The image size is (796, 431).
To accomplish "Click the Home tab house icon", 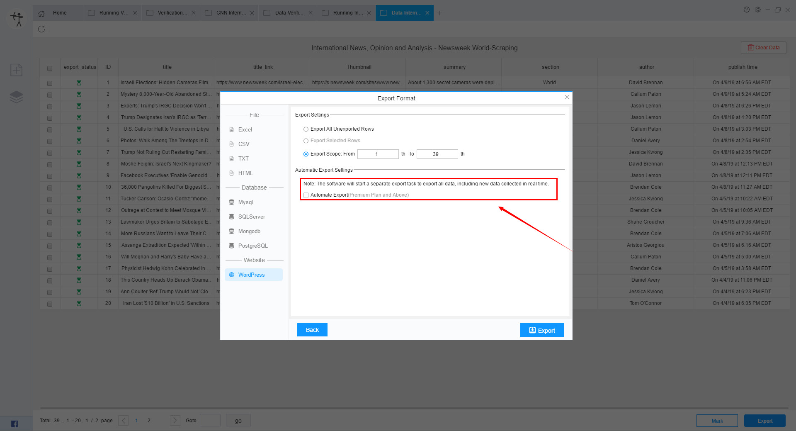I will (x=41, y=13).
